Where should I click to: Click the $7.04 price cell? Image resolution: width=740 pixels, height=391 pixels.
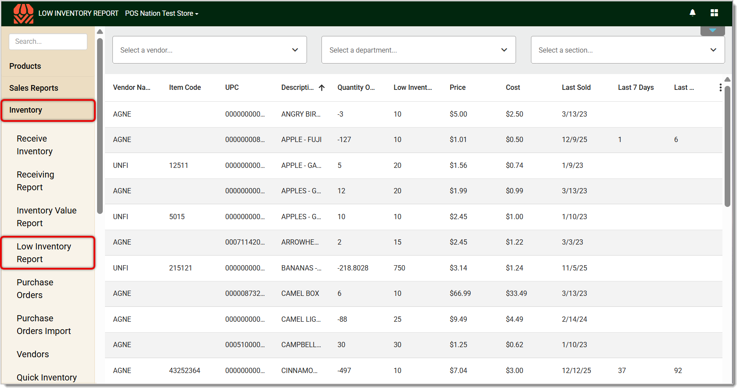click(x=458, y=371)
